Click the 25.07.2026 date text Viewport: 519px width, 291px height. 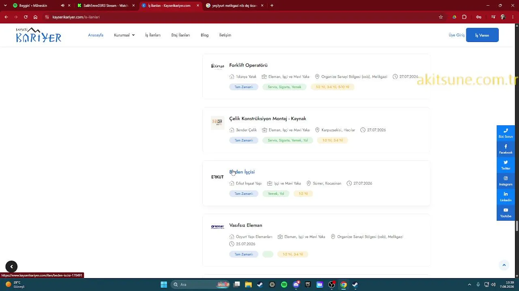pyautogui.click(x=246, y=244)
